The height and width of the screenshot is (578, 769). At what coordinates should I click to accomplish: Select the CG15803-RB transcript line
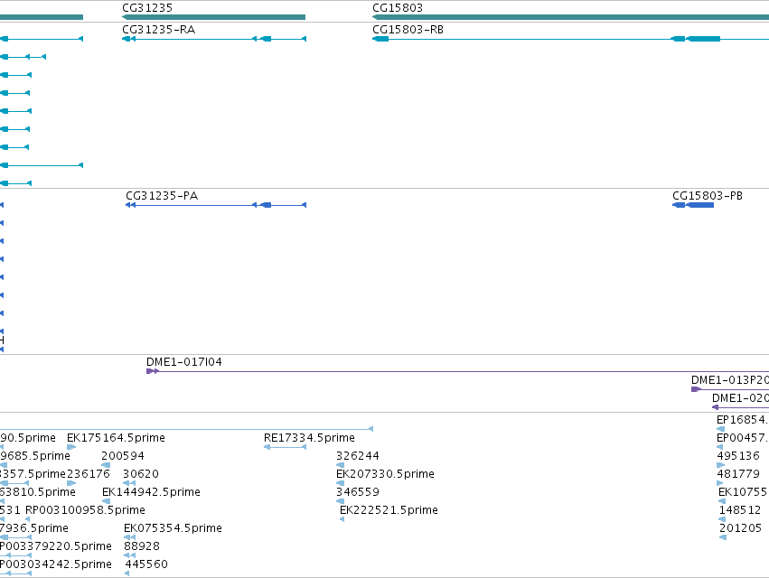pos(570,39)
